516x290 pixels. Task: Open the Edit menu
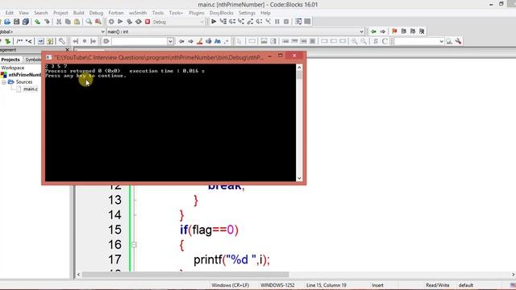9,13
